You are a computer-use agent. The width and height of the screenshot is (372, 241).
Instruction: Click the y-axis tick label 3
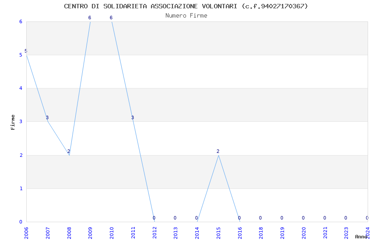(21, 121)
